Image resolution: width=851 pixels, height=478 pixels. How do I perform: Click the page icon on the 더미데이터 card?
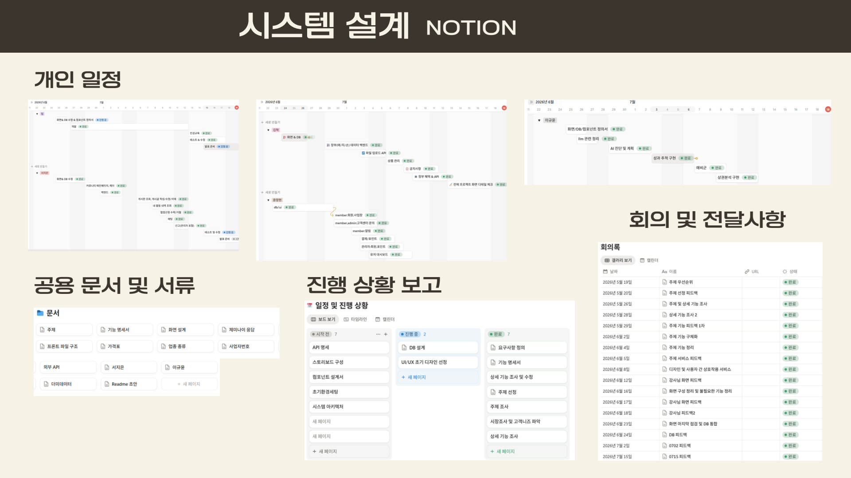(46, 384)
